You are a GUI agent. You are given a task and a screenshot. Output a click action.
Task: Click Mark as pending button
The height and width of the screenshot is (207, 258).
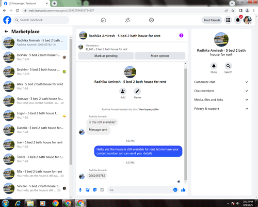[106, 56]
